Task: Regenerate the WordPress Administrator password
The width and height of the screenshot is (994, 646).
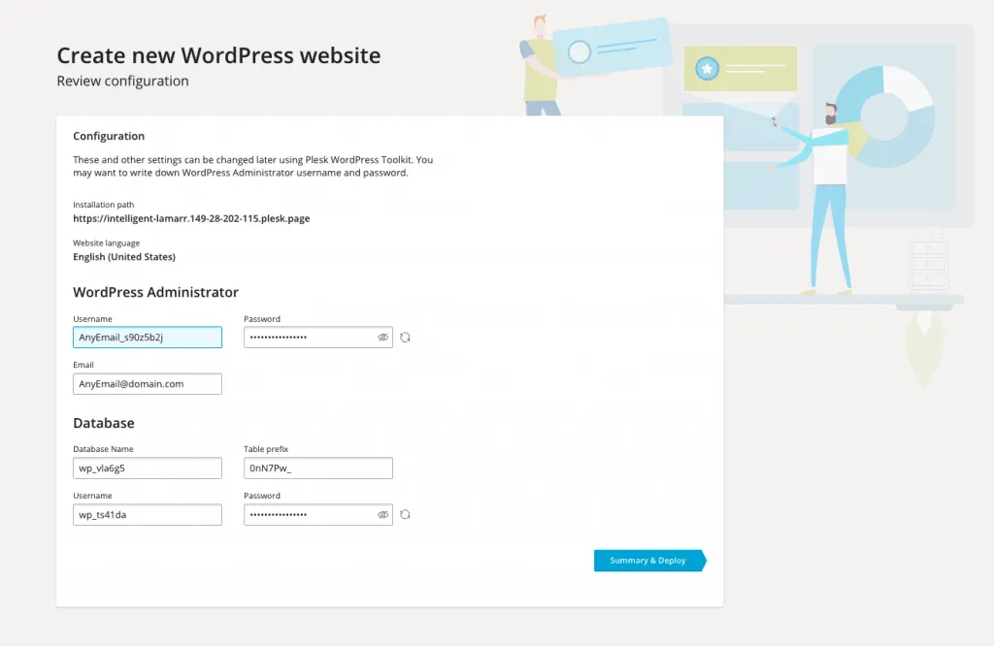Action: [405, 337]
